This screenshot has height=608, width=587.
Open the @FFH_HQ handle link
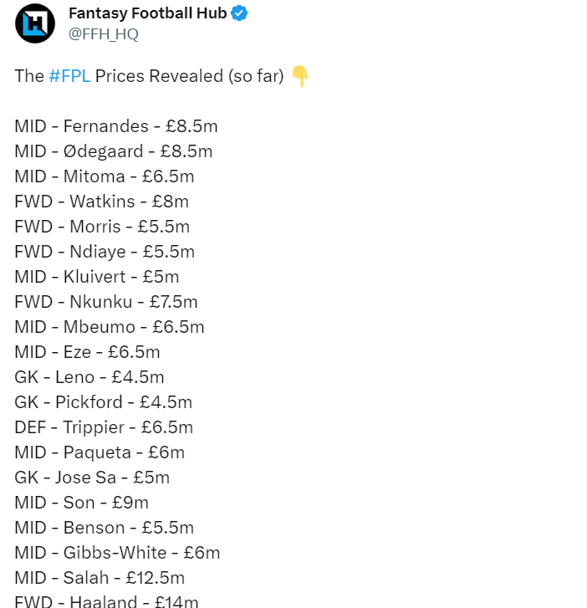tap(104, 34)
